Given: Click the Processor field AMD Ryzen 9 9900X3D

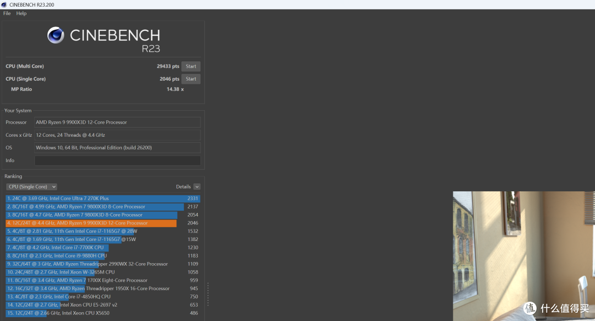Looking at the screenshot, I should coord(117,122).
